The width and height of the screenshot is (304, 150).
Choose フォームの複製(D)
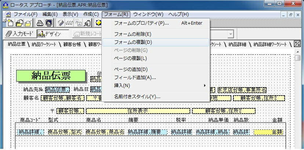[x=156, y=42]
